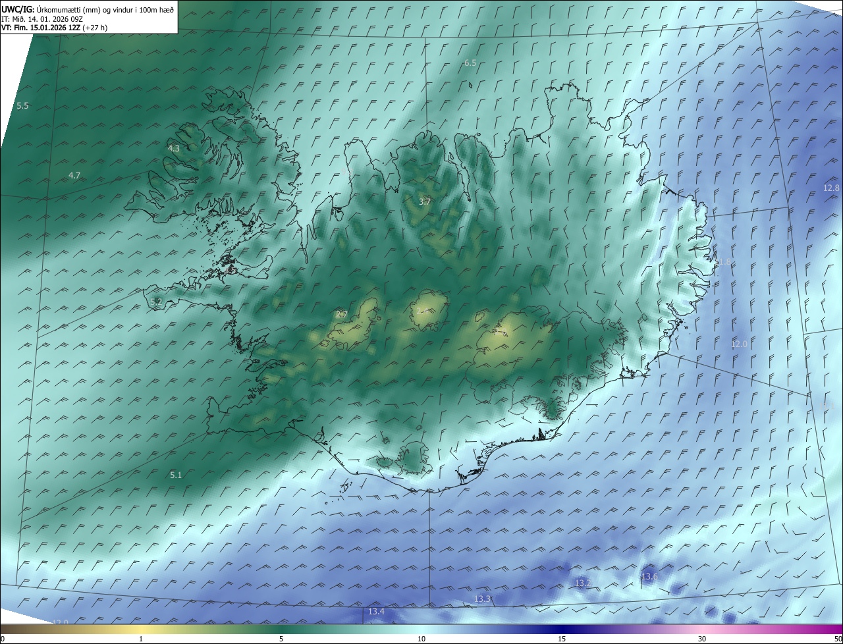The height and width of the screenshot is (644, 843).
Task: Click the 2.0 value label on the large southeastern glacier
Action: [x=501, y=332]
